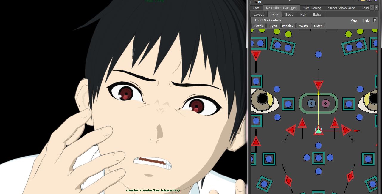The image size is (382, 194).
Task: Click the Tweak button
Action: tap(259, 26)
